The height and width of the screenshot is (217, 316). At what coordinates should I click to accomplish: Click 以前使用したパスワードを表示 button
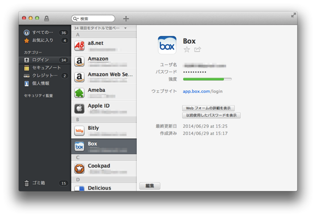[211, 116]
